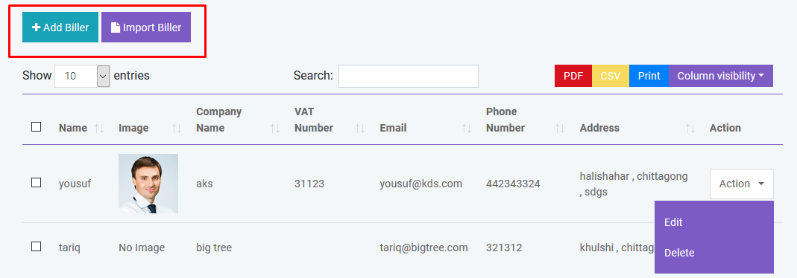This screenshot has height=278, width=797.
Task: Sort by VAT Number arrows icon
Action: pos(360,129)
